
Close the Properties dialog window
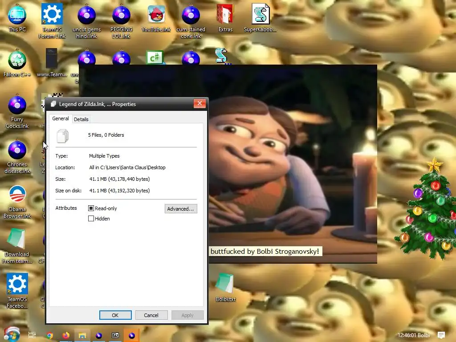coord(199,103)
